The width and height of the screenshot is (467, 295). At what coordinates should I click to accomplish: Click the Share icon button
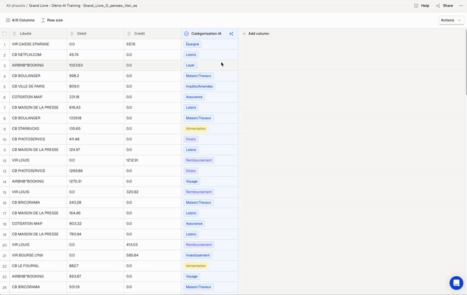438,6
